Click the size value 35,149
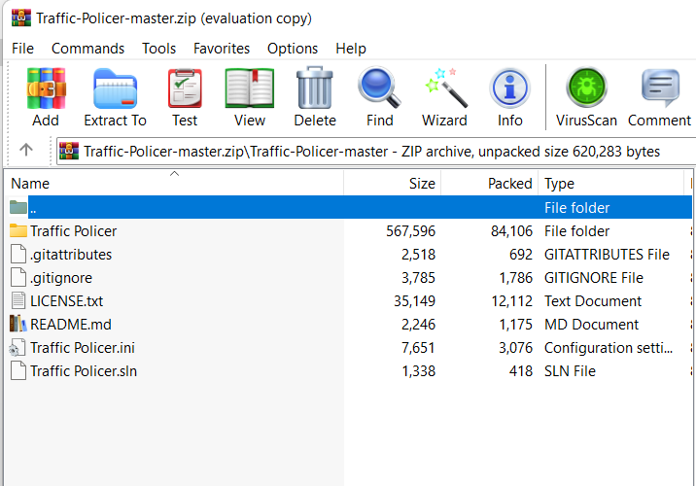Viewport: 696px width, 486px height. (414, 301)
